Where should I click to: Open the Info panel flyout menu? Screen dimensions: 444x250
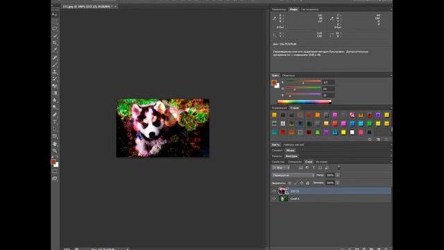[x=391, y=9]
